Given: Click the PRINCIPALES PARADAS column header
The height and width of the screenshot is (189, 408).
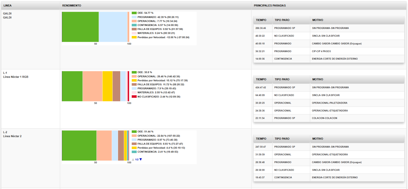Looking at the screenshot, I should pyautogui.click(x=270, y=6).
